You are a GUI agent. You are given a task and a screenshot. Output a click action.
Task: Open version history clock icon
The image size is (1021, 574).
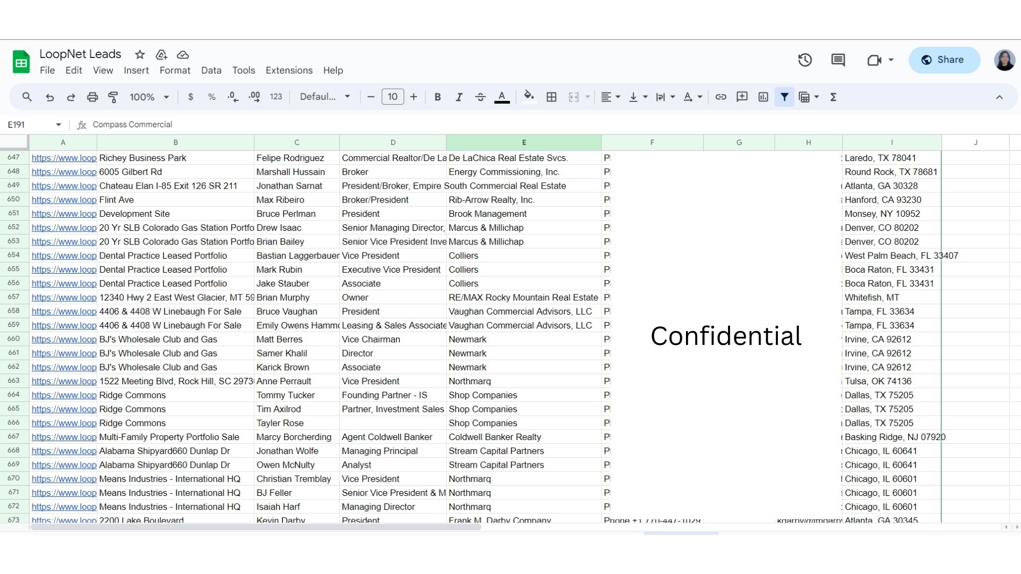pos(805,60)
